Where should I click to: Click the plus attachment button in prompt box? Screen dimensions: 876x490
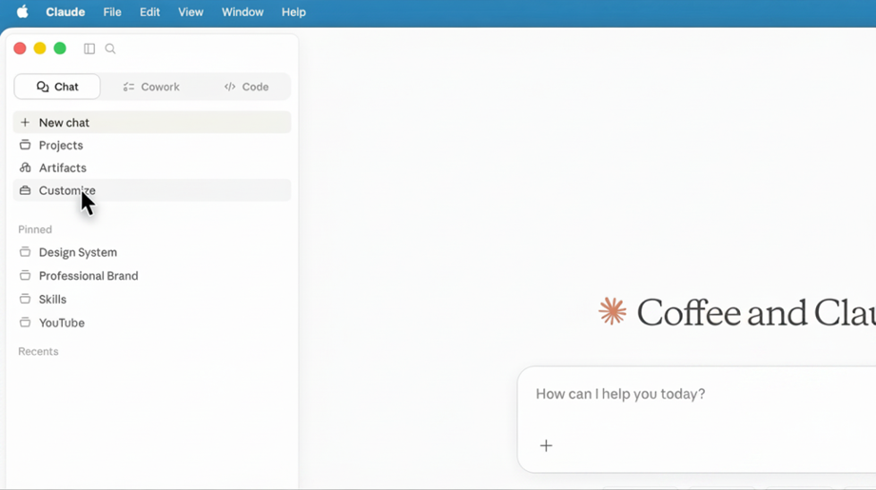[546, 445]
